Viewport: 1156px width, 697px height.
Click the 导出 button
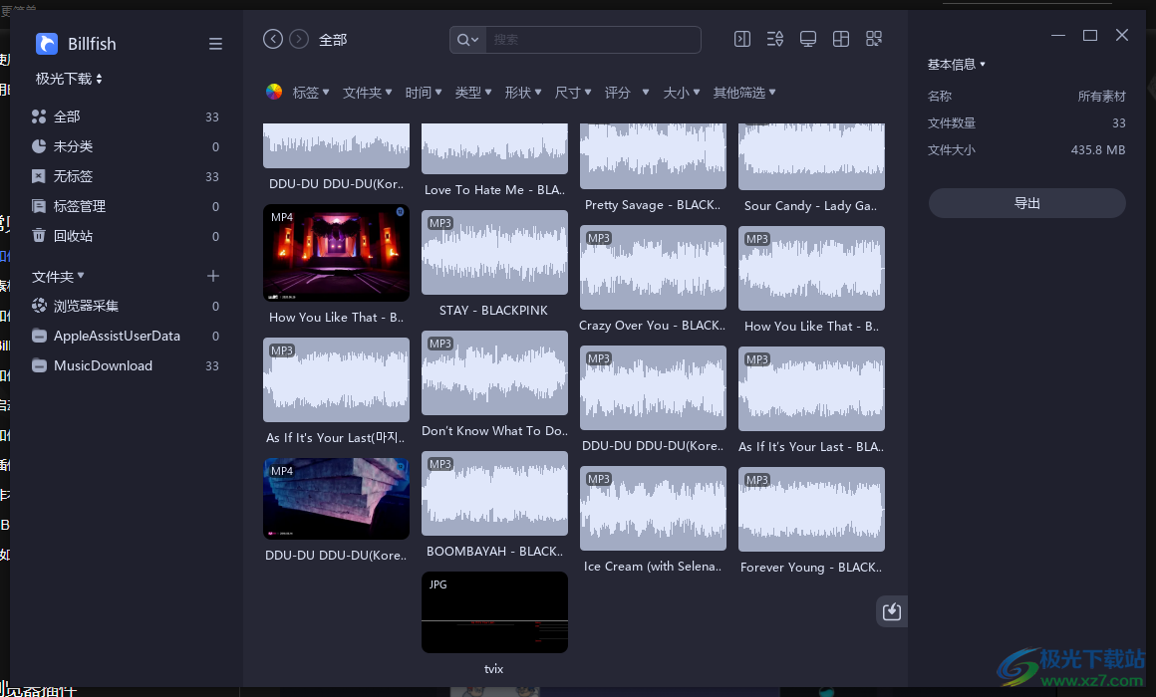coord(1026,203)
